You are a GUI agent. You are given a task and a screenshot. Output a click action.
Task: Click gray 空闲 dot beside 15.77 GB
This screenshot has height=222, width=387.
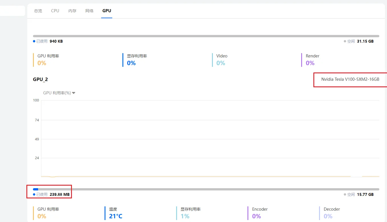pos(345,195)
